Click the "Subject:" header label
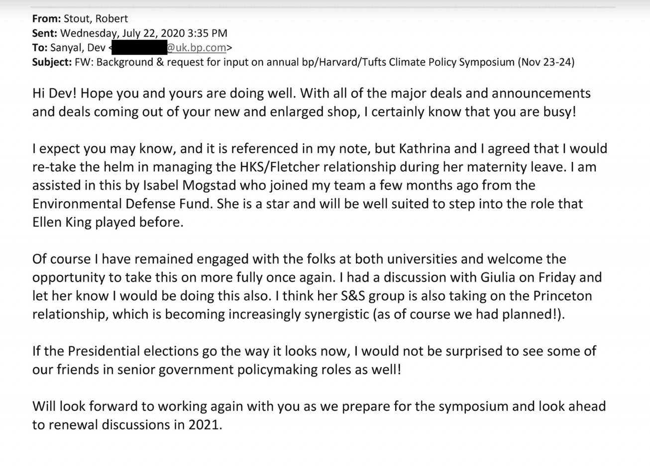Image resolution: width=650 pixels, height=472 pixels. [x=52, y=62]
